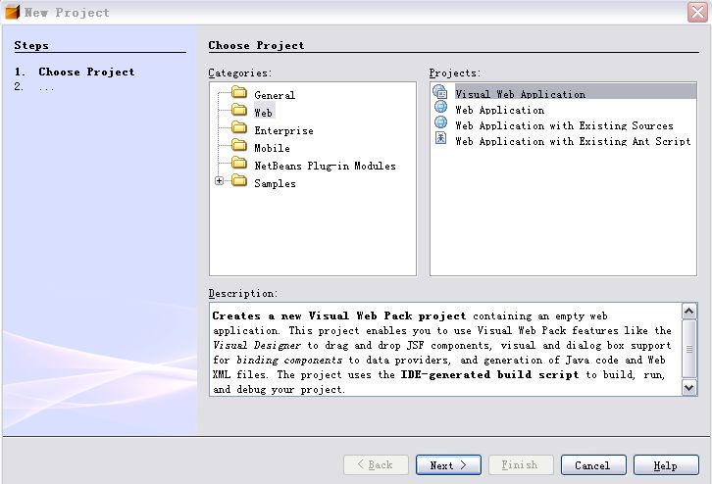712x484 pixels.
Task: Click the 'binding components' italic text
Action: (289, 361)
